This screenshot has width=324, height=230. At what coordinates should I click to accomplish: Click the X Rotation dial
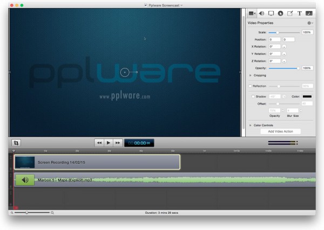click(x=284, y=47)
